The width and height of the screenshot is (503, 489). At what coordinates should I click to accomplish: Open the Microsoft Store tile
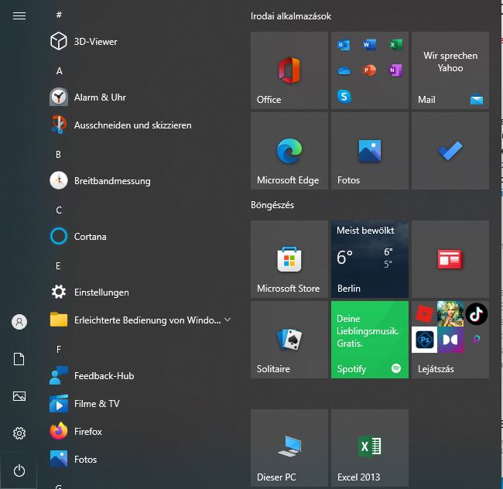pyautogui.click(x=289, y=259)
